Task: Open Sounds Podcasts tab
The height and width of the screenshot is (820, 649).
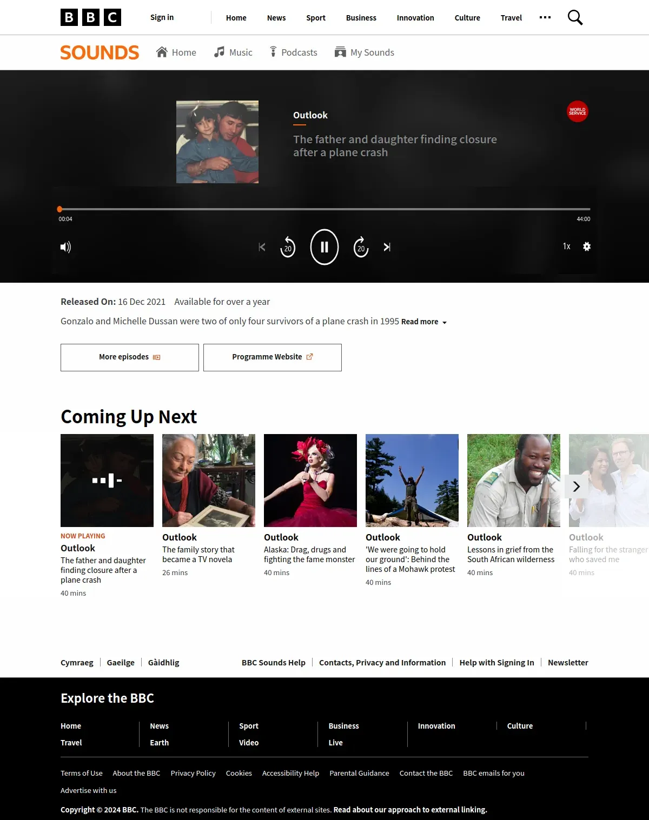Action: (x=294, y=52)
